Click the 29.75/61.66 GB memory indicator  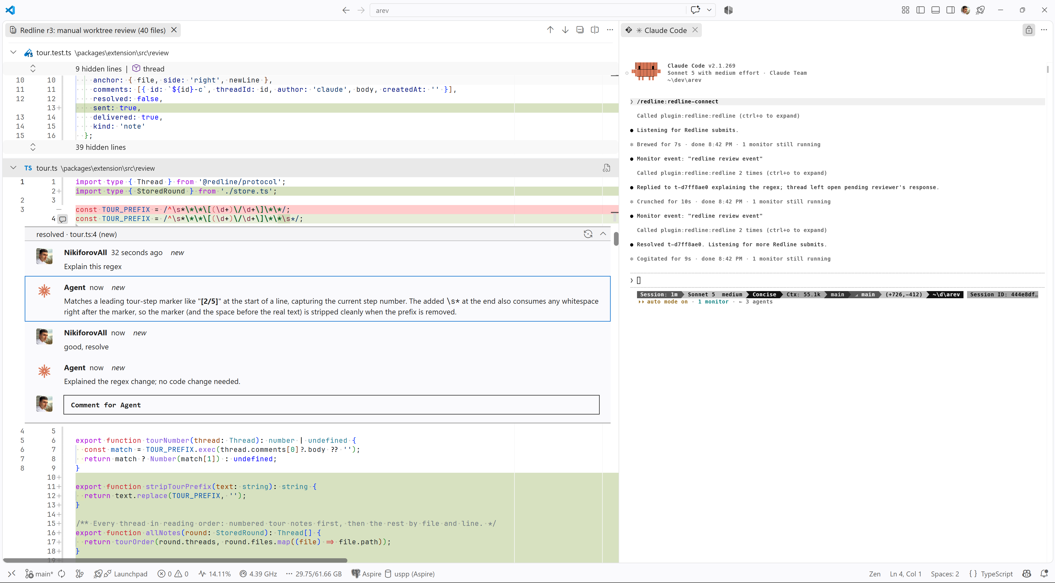(x=314, y=574)
